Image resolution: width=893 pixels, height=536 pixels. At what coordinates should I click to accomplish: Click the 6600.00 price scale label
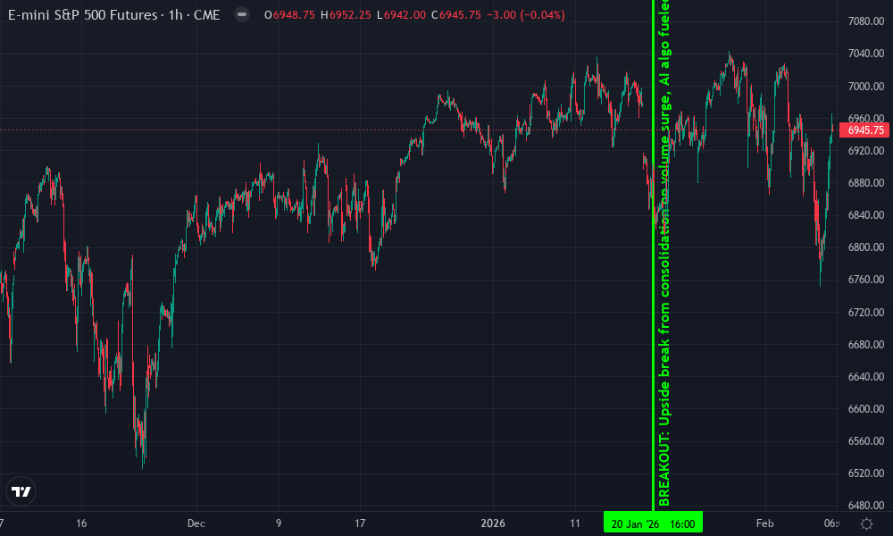tap(865, 409)
